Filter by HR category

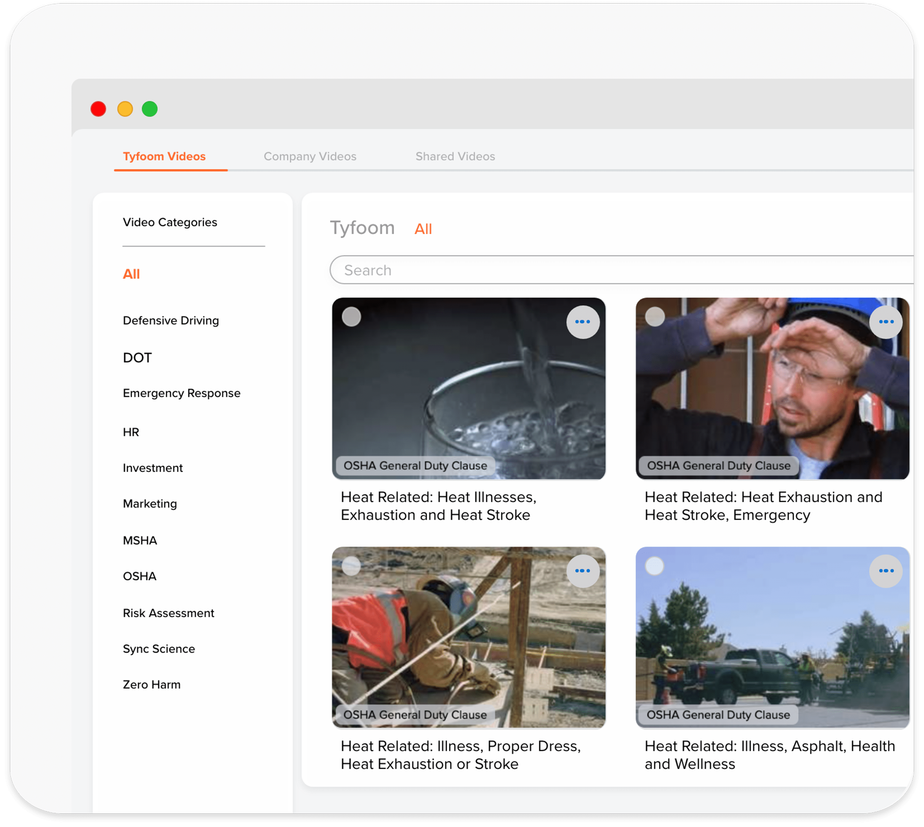131,432
